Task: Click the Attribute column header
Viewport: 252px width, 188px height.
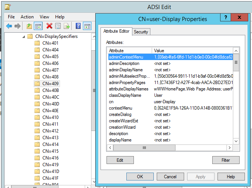Action: tap(129, 51)
